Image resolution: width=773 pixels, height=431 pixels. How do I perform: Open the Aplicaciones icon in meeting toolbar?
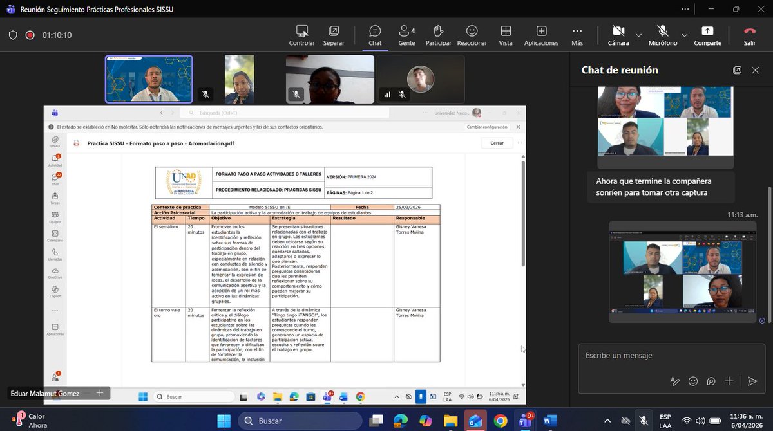(x=541, y=31)
